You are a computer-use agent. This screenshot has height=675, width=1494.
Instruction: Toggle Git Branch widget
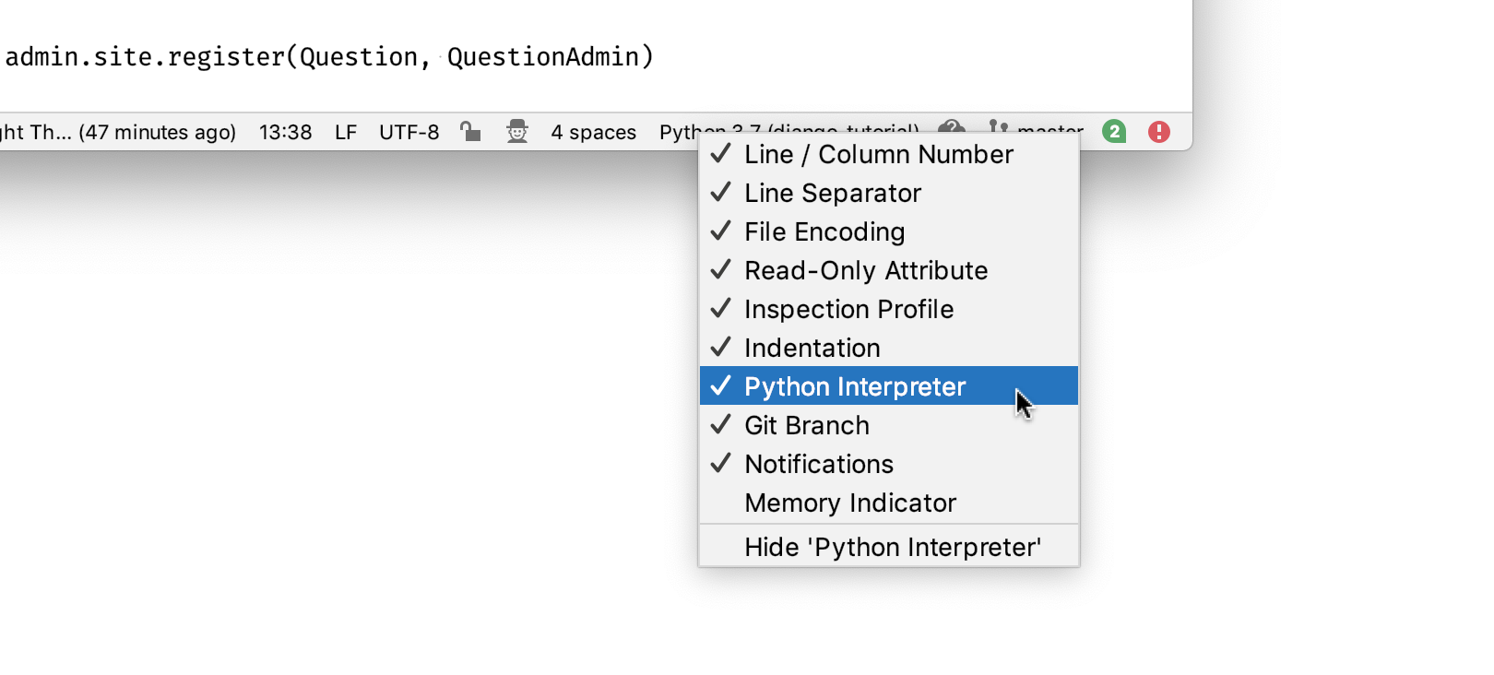pyautogui.click(x=889, y=425)
